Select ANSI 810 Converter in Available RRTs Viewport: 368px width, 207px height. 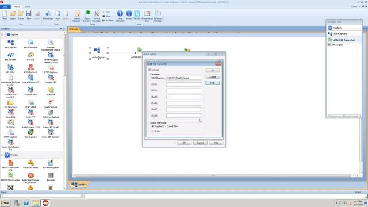344,40
